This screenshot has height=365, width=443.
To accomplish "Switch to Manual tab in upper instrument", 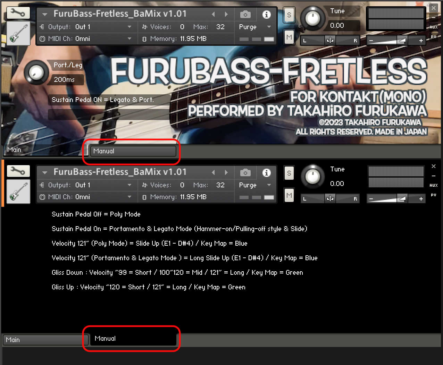I will (133, 151).
